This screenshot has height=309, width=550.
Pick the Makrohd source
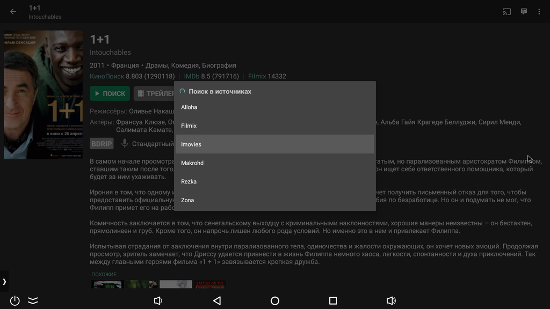click(x=275, y=163)
